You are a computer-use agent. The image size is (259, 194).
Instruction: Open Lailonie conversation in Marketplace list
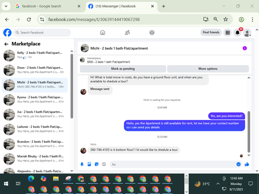(35, 129)
